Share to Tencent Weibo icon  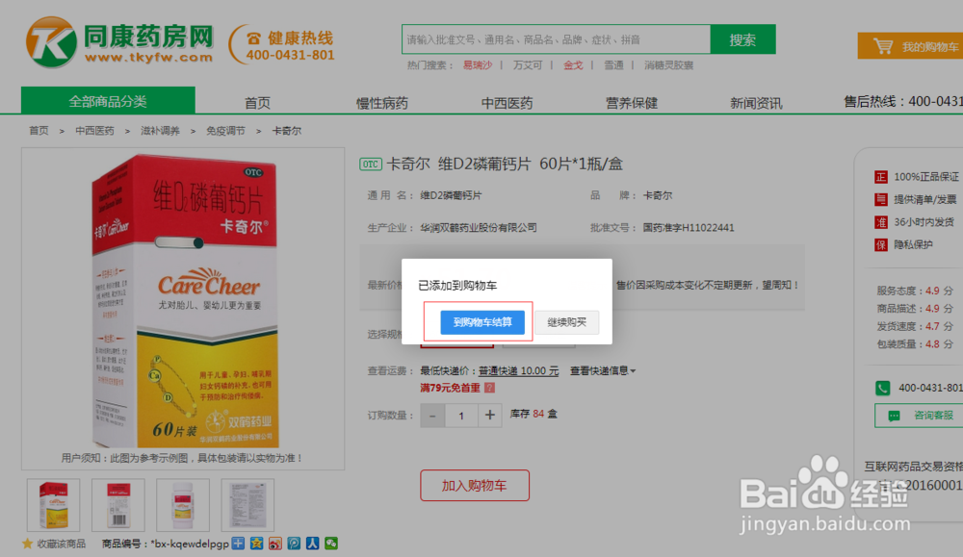point(294,543)
